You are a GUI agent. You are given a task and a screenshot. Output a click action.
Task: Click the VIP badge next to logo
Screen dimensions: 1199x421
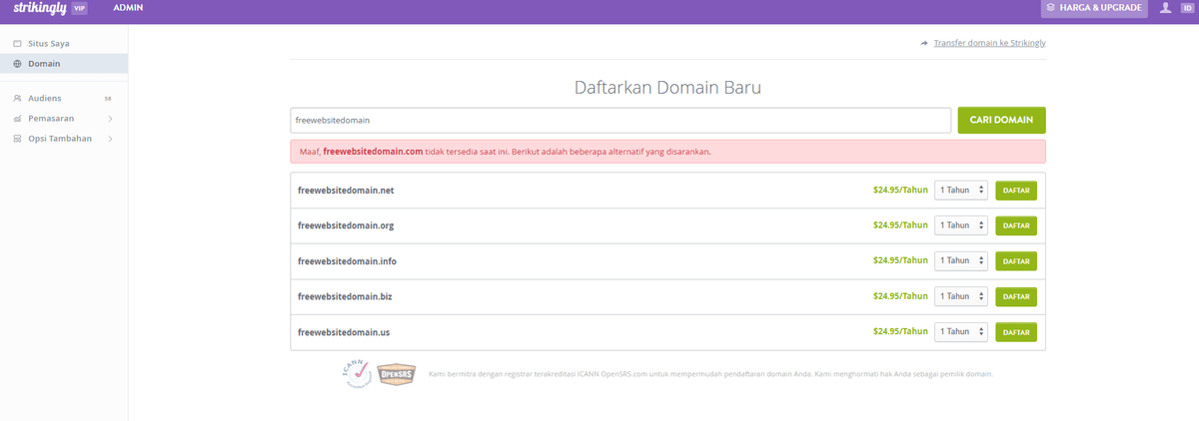click(x=80, y=8)
